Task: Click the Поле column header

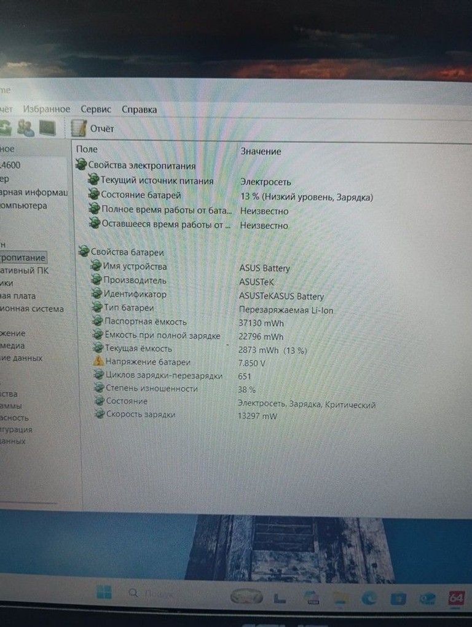Action: click(x=87, y=149)
